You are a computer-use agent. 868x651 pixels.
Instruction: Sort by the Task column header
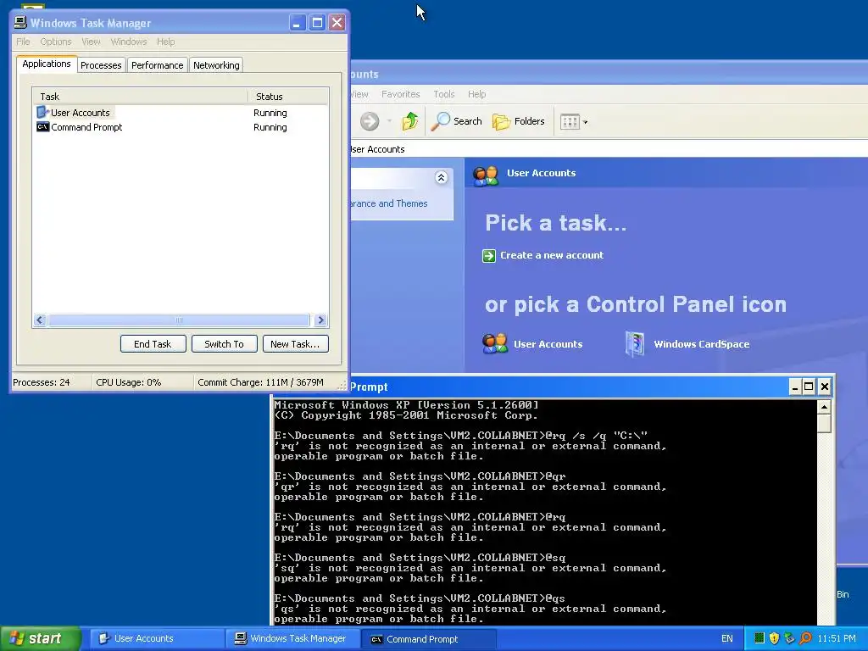(140, 97)
